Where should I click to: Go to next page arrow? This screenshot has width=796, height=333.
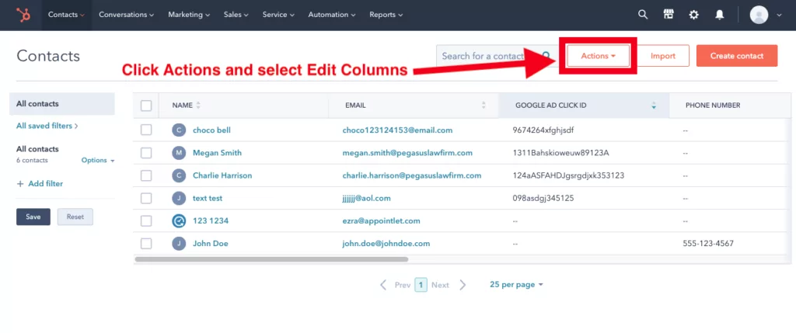[x=463, y=285]
